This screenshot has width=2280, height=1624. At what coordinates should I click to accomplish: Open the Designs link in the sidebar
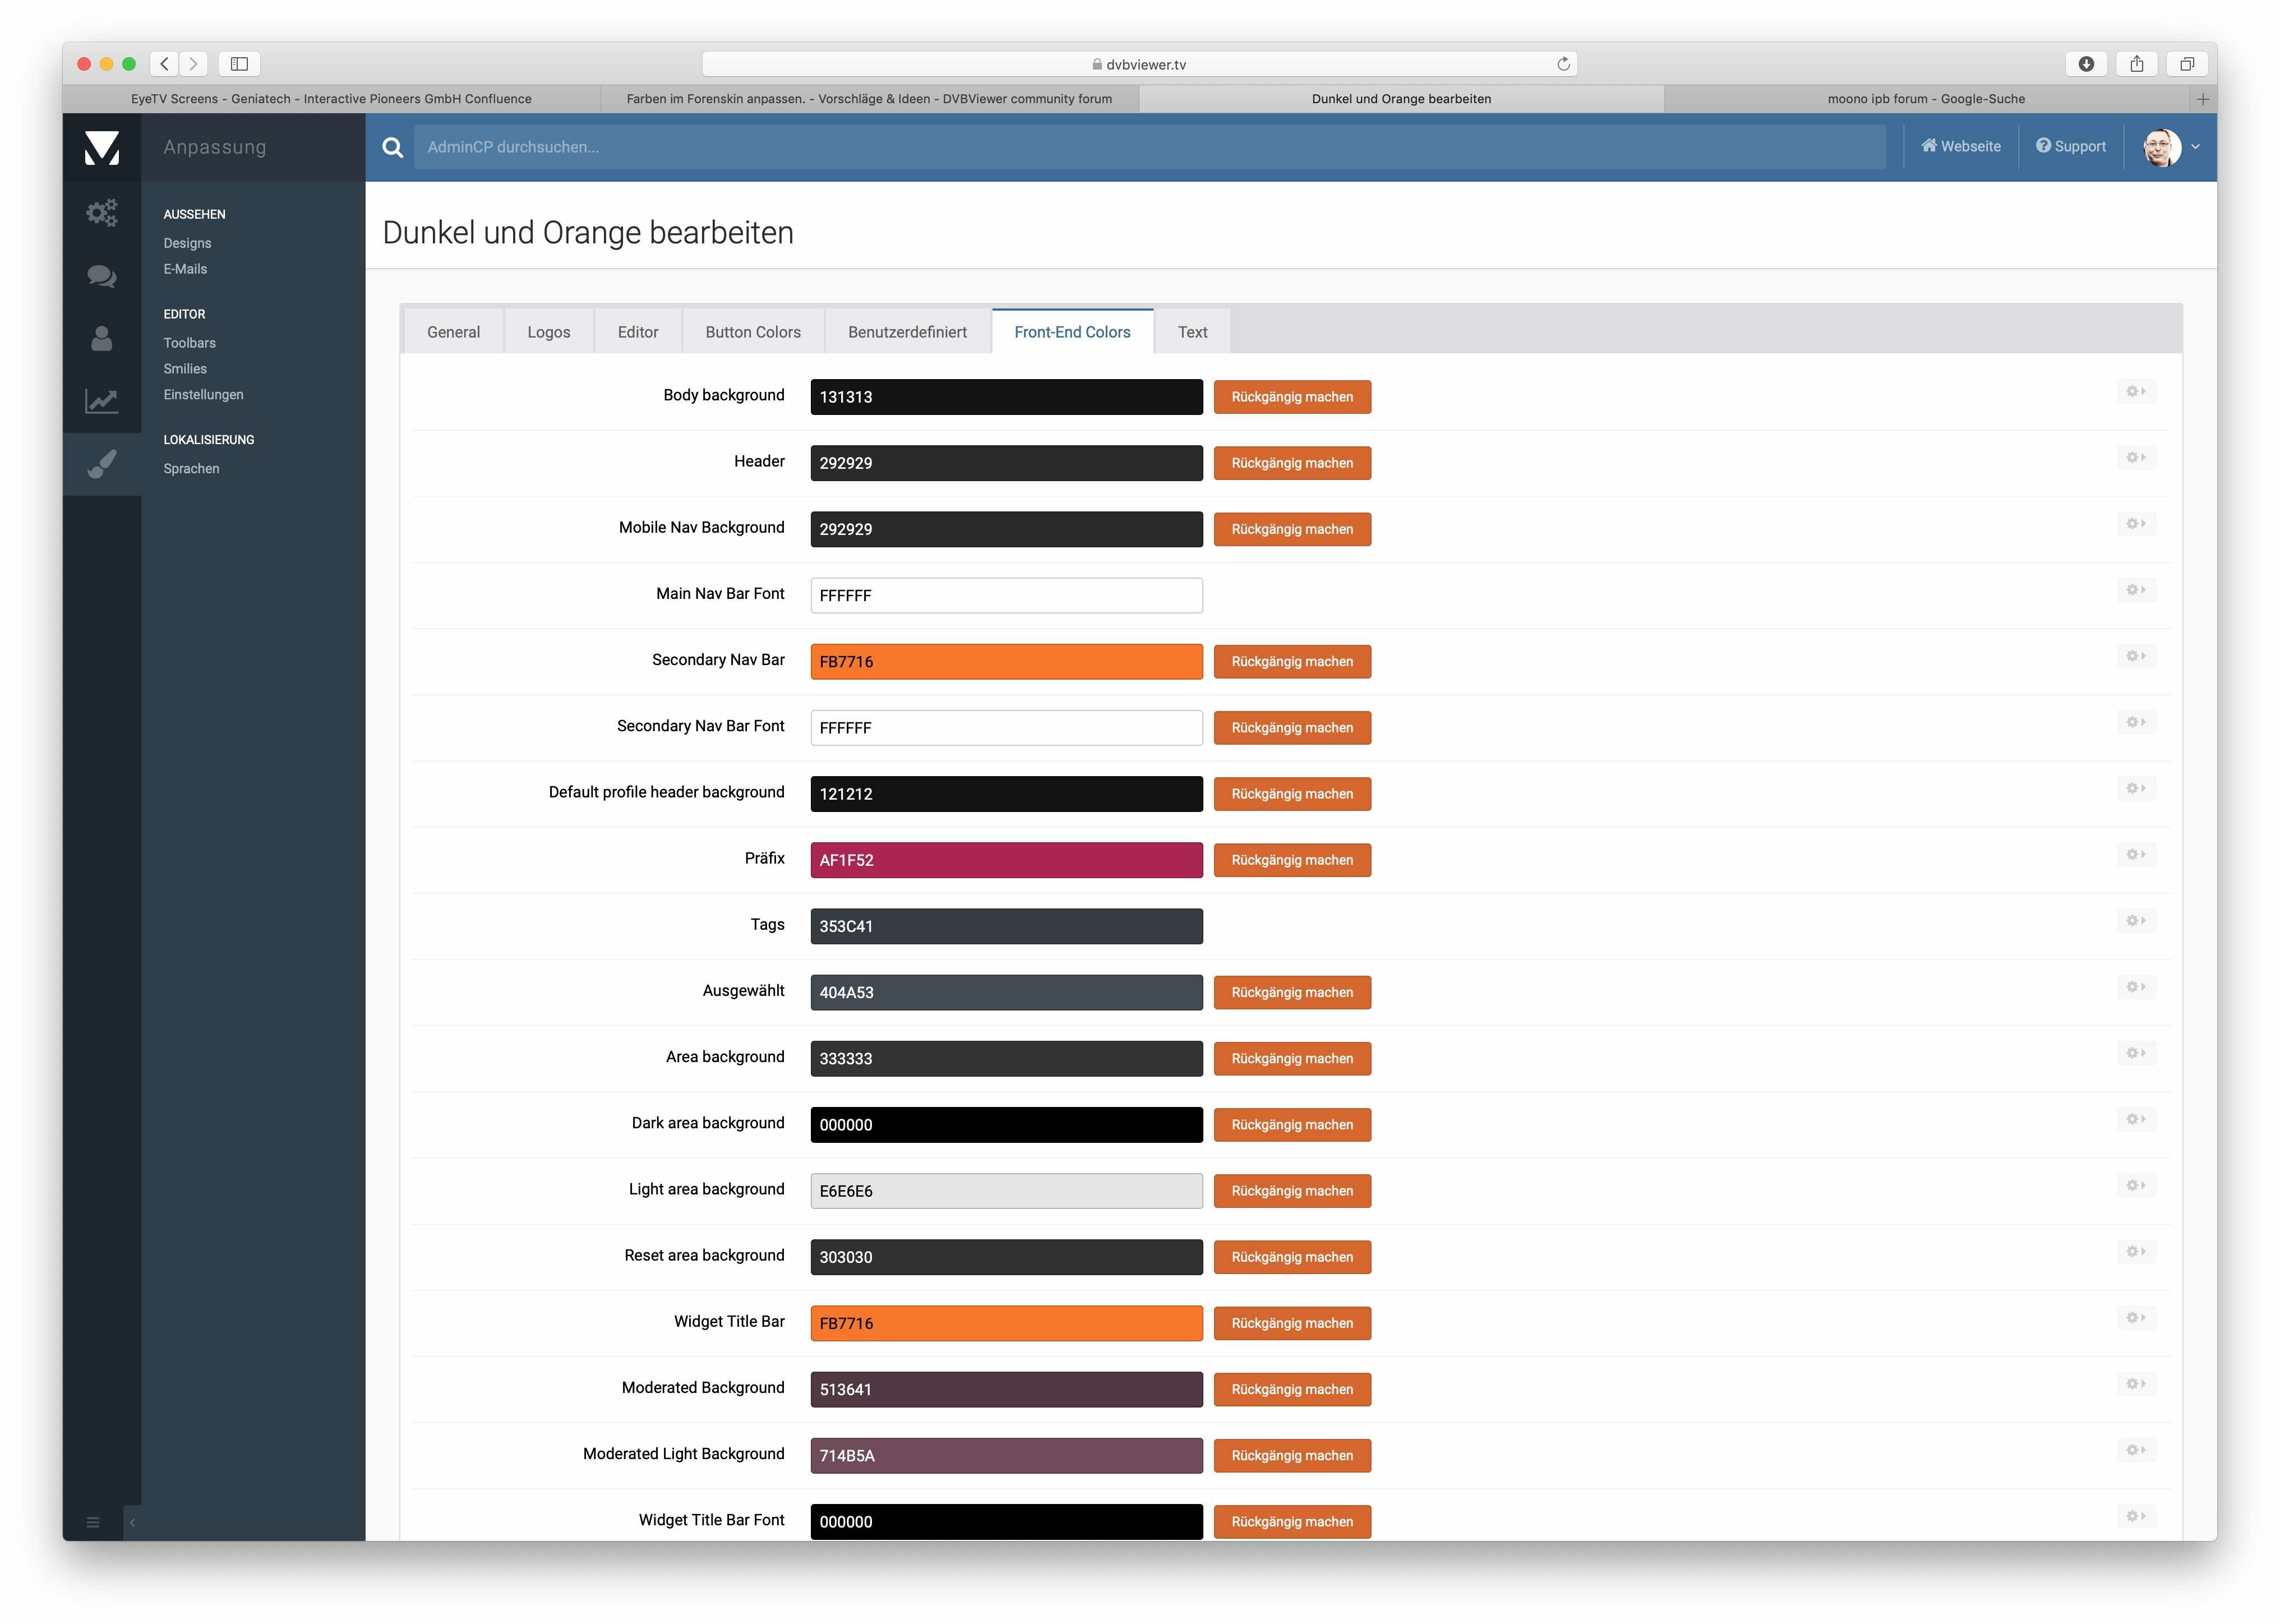[187, 243]
